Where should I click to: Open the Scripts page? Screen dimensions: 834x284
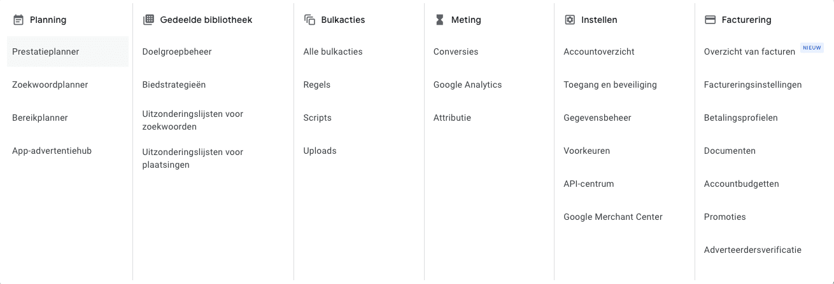click(318, 118)
